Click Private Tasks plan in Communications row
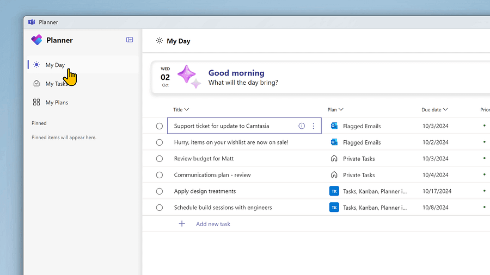 click(359, 175)
